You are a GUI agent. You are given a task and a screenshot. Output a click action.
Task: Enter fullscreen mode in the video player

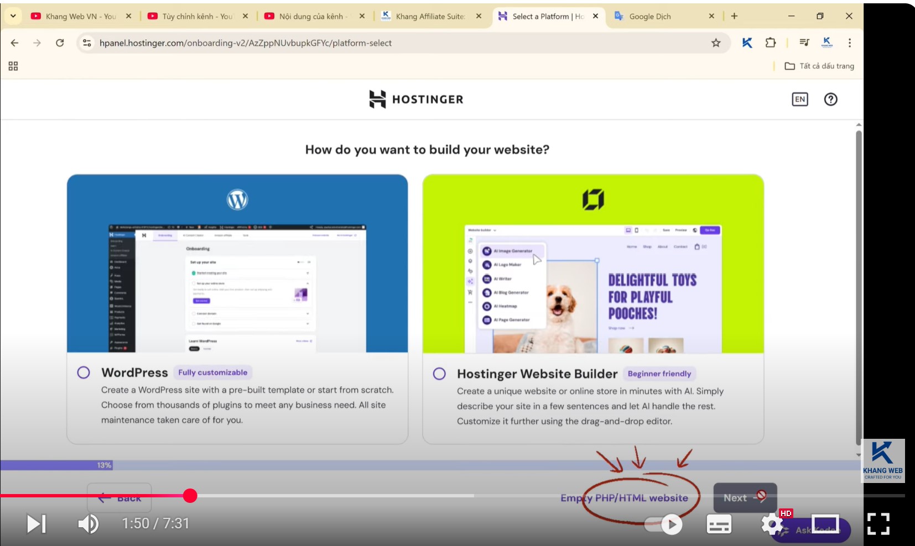click(x=878, y=524)
